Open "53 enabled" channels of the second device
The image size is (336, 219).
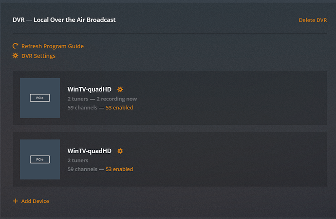[119, 169]
